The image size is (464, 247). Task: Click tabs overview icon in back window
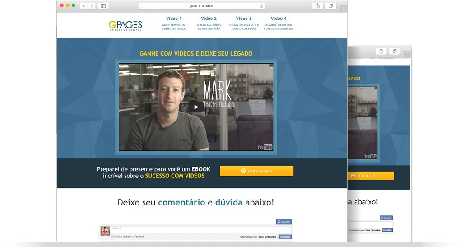[394, 51]
